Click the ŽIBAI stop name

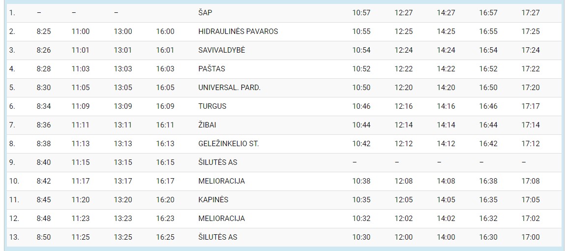pyautogui.click(x=207, y=125)
